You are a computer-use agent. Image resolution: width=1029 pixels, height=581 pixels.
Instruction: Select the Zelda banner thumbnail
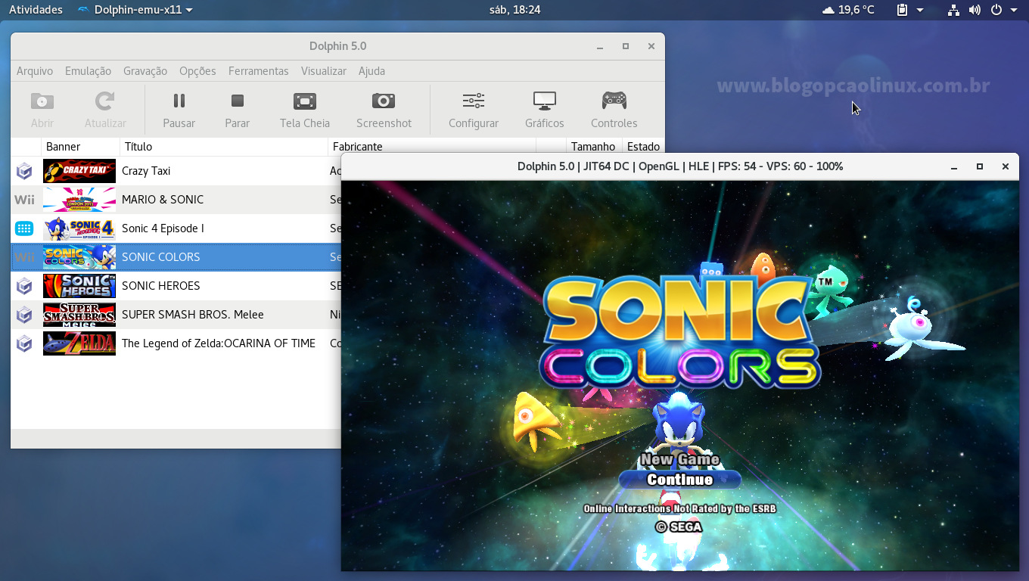click(x=79, y=343)
